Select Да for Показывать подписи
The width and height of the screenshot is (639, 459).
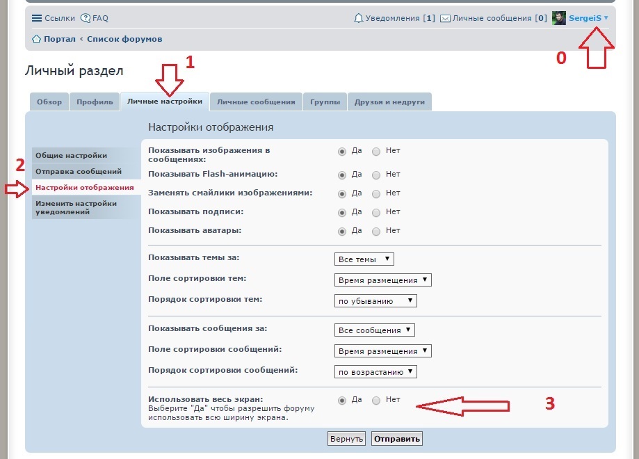click(341, 212)
